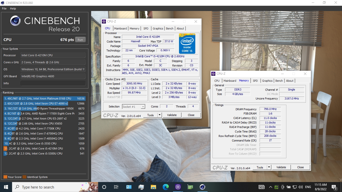Open Task View on the taskbar

[x=116, y=187]
